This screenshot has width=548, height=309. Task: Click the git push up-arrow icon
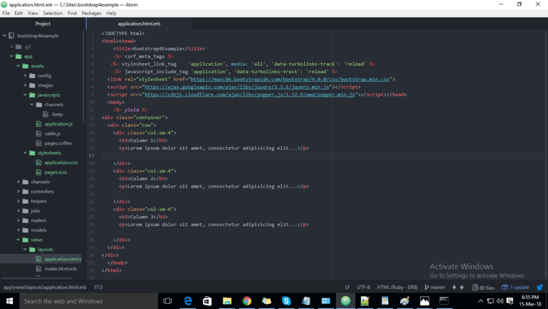pos(462,288)
